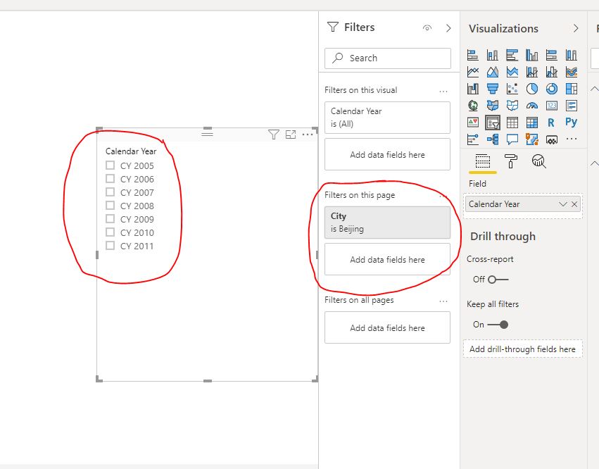Select the Q&A visual
This screenshot has width=599, height=469.
tap(512, 139)
